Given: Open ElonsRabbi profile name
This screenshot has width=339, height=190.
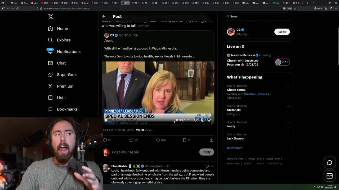Looking at the screenshot, I should tap(119, 166).
